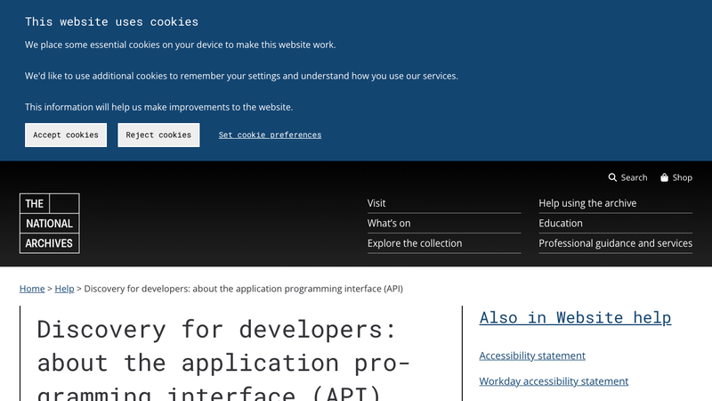Follow the Help breadcrumb link
712x401 pixels.
(x=64, y=289)
